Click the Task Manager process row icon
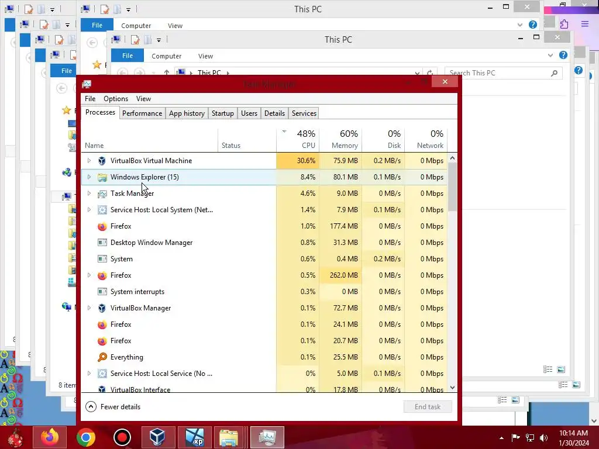This screenshot has height=449, width=599. click(102, 194)
